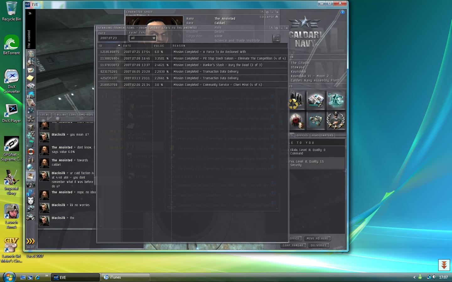
Task: Open Windows Start button
Action: pos(9,277)
